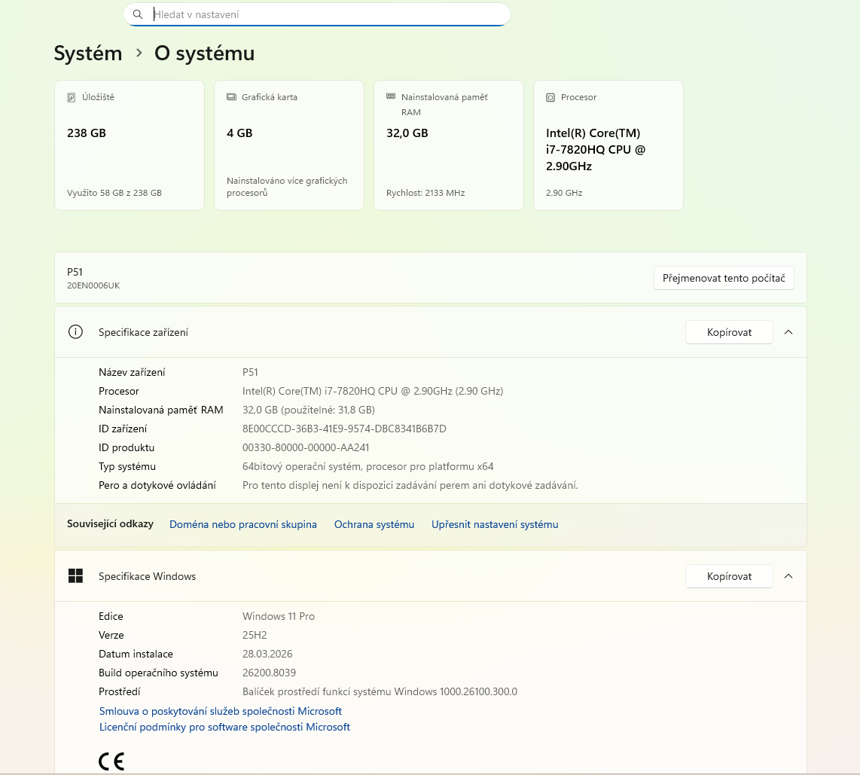Click the info icon beside Specifikace zařízení

pyautogui.click(x=75, y=332)
